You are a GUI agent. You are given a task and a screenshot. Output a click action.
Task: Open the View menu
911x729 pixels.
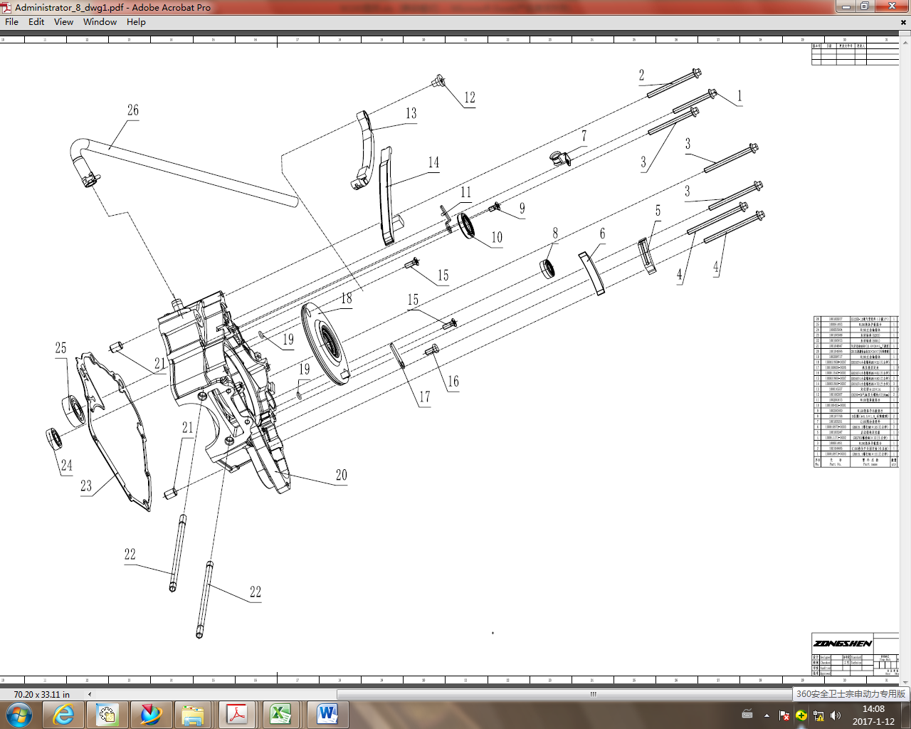pyautogui.click(x=63, y=22)
